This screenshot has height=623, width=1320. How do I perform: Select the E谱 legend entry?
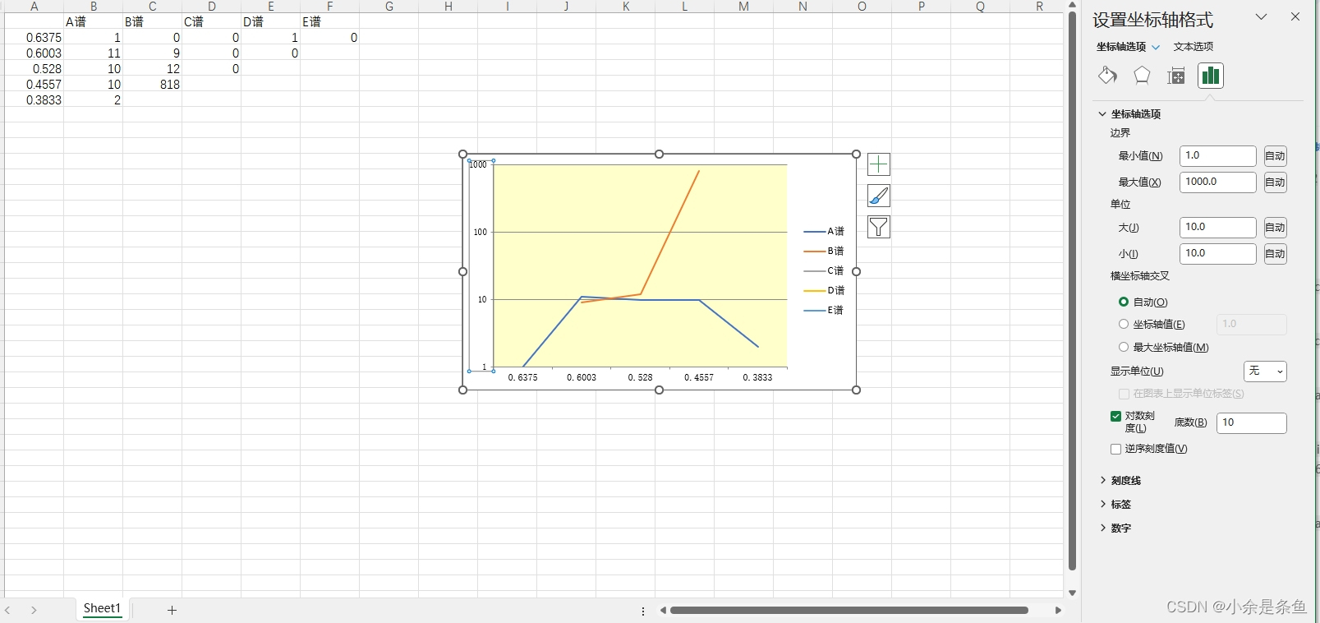coord(825,311)
